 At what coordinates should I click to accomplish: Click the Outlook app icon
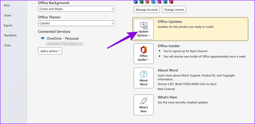tap(153, 2)
